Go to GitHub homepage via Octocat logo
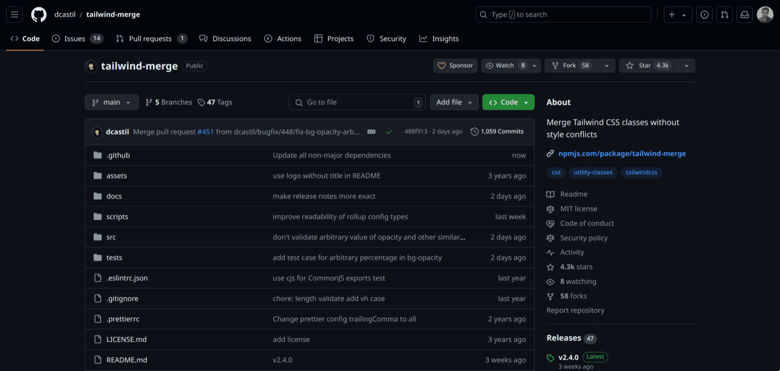Viewport: 780px width, 371px height. [x=39, y=15]
